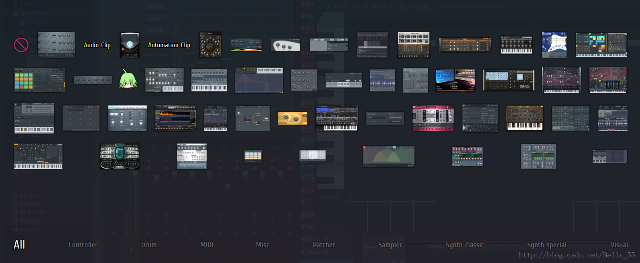Switch to the Visual category tab
This screenshot has height=263, width=640.
(x=619, y=245)
